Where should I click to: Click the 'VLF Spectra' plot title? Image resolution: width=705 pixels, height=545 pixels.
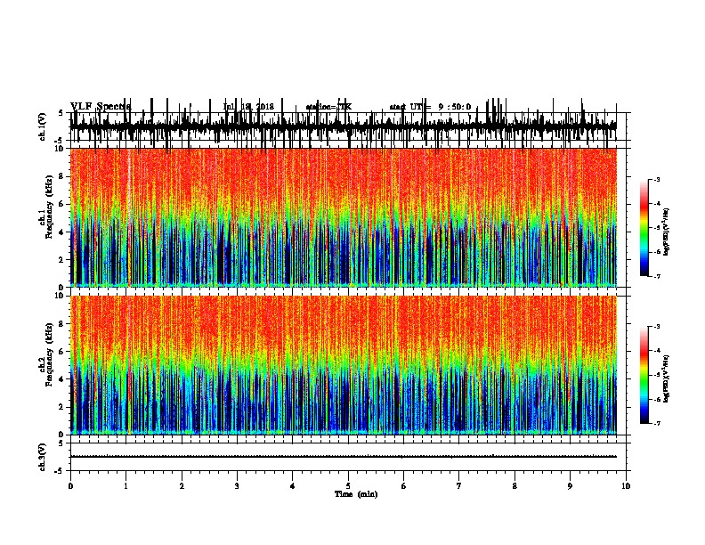tap(101, 106)
